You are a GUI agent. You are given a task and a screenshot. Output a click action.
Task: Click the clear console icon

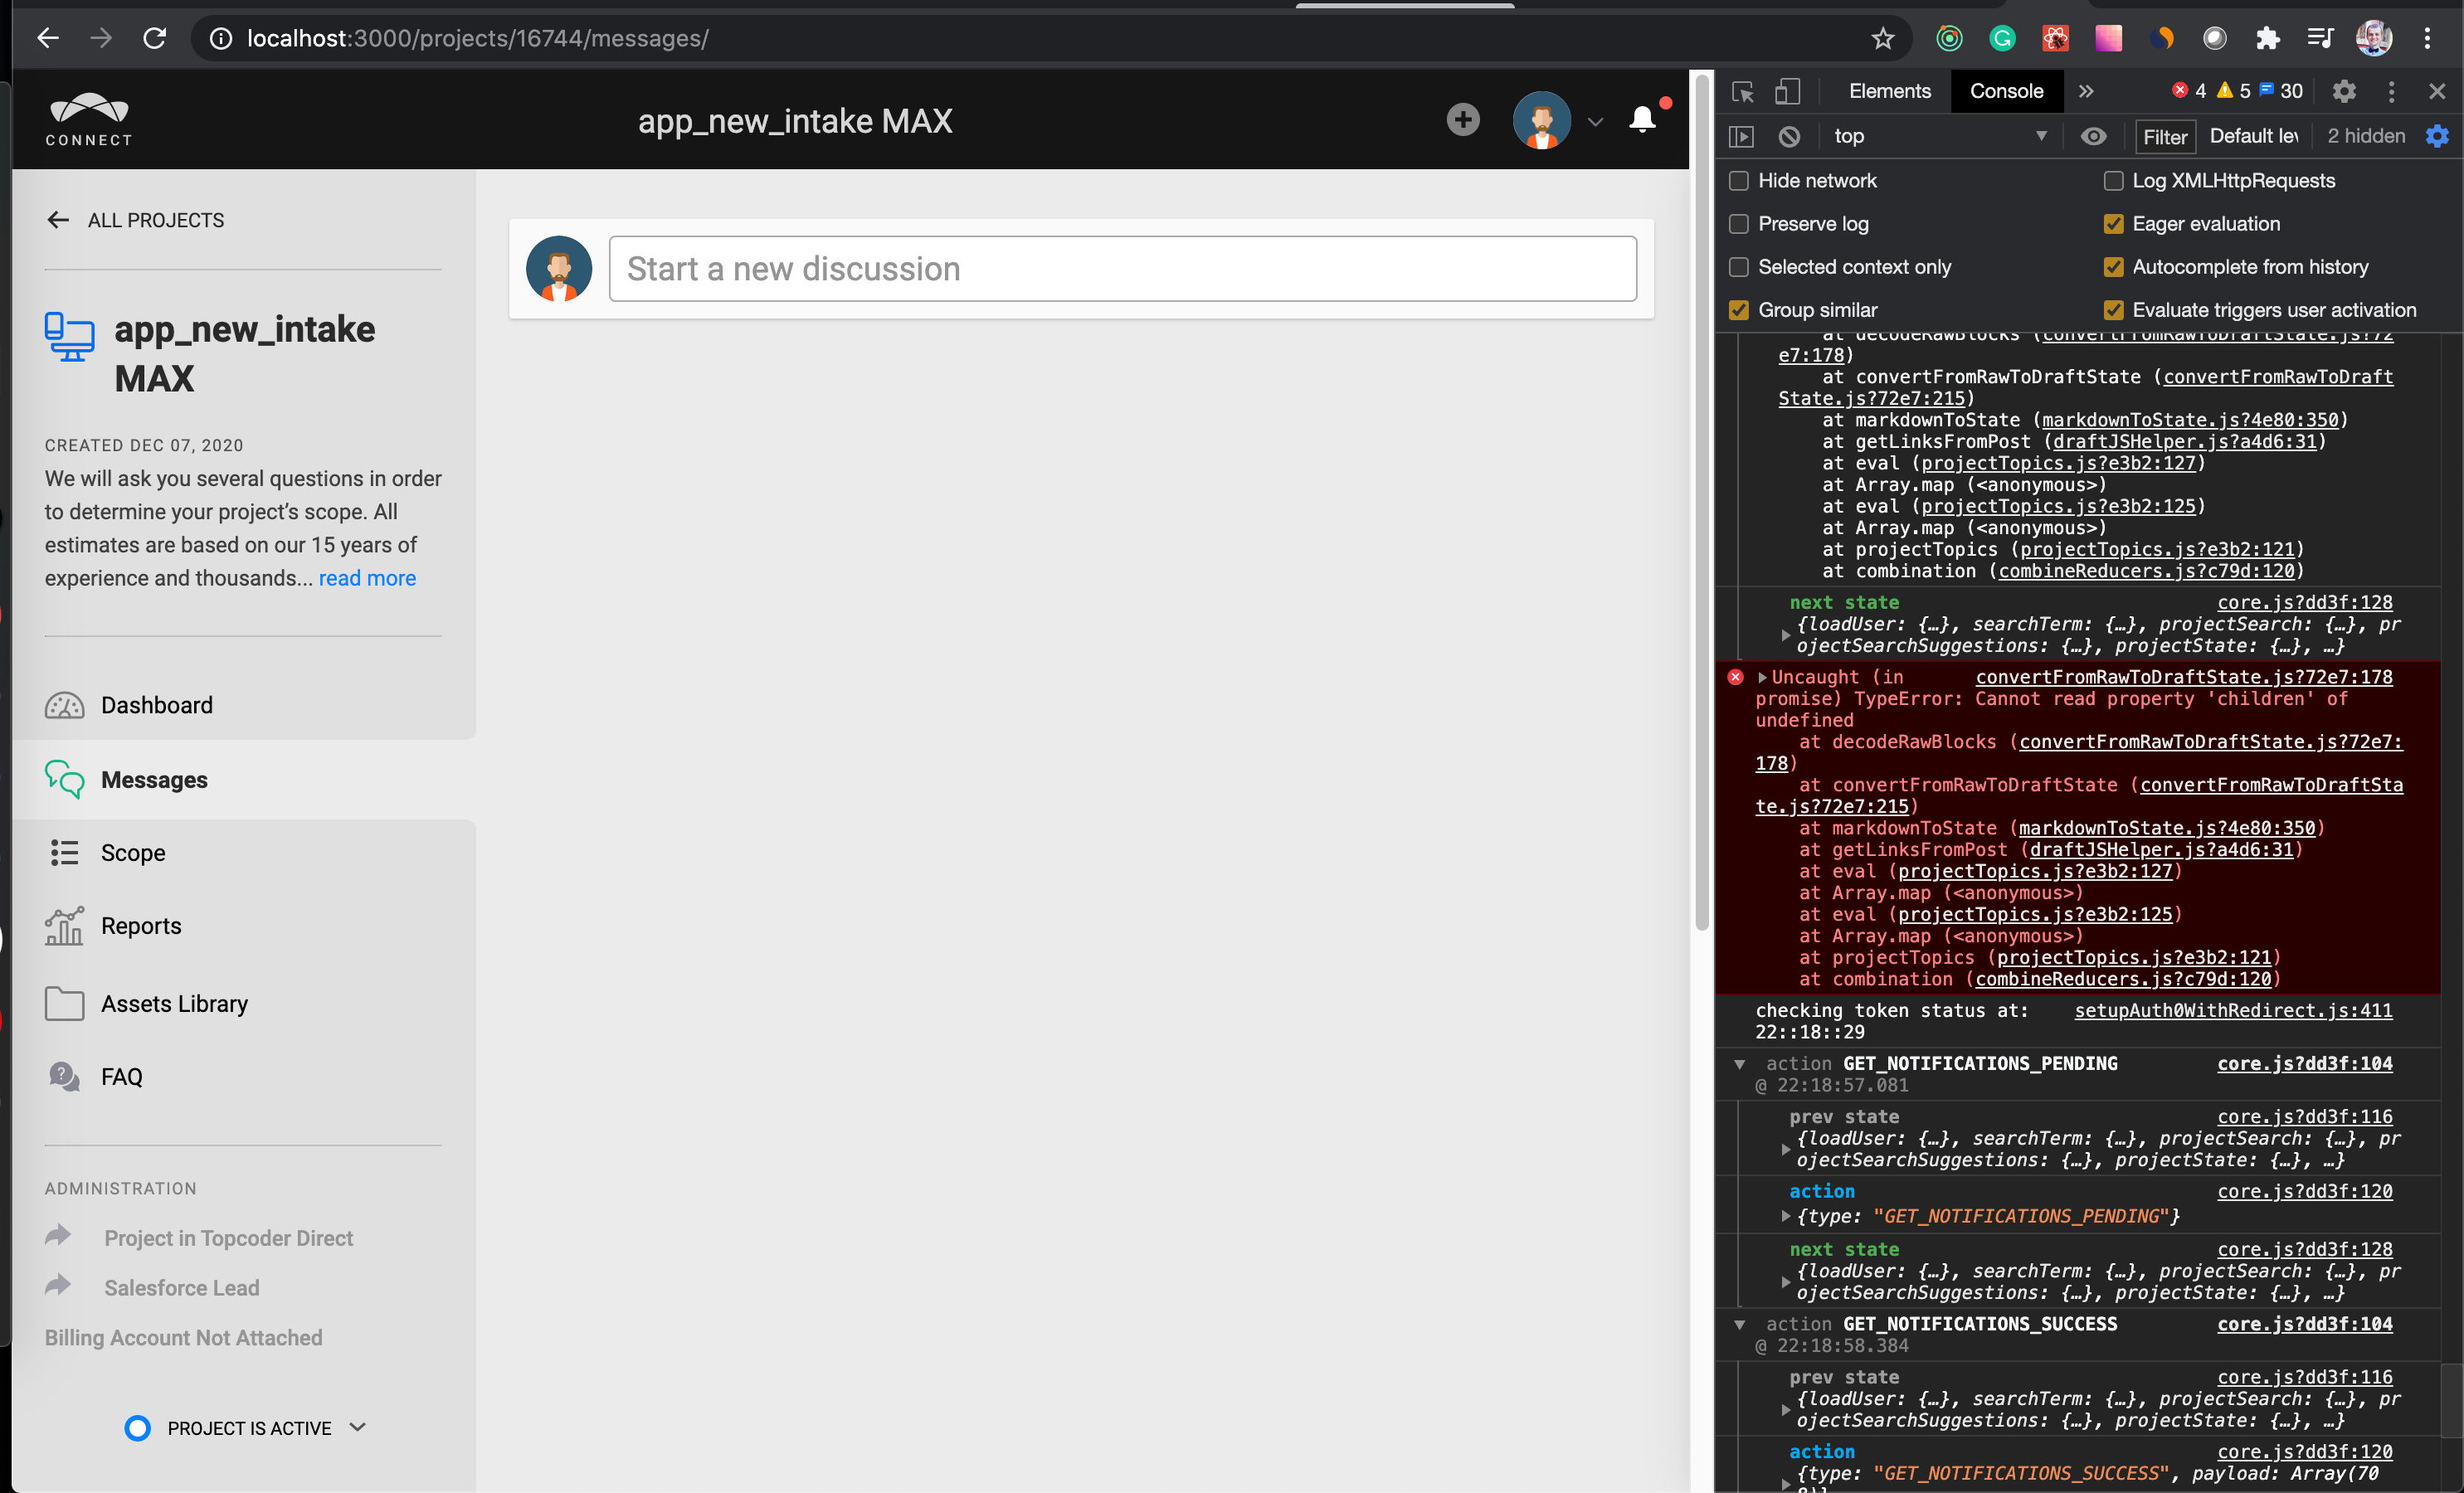pos(1789,136)
